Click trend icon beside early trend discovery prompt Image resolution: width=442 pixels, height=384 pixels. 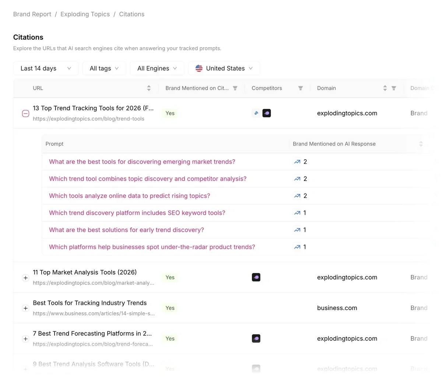pos(297,230)
